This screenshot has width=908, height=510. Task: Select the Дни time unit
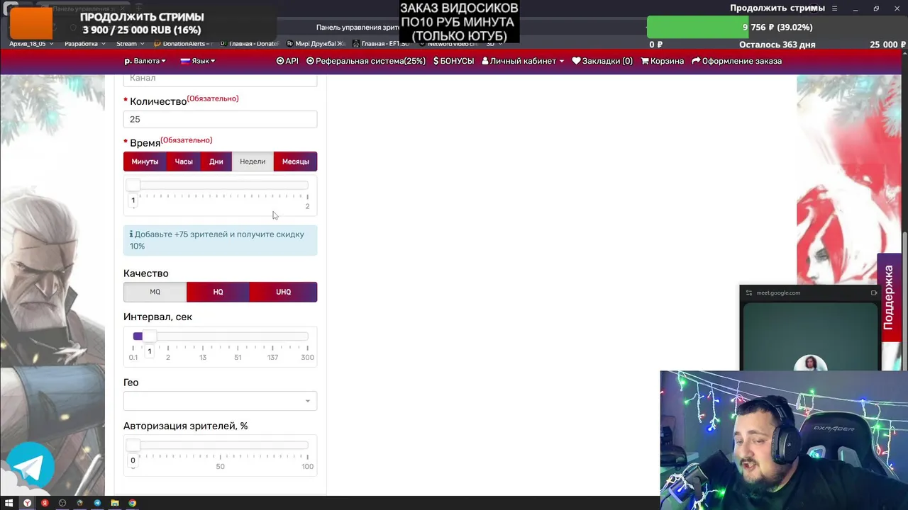coord(216,161)
